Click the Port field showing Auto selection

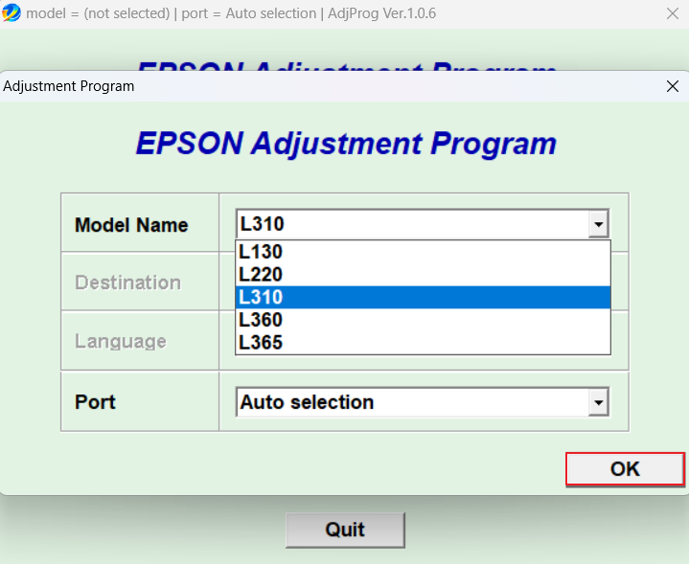[x=412, y=402]
